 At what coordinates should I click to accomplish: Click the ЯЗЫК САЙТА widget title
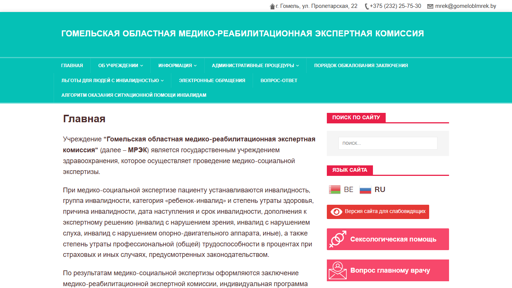[350, 170]
